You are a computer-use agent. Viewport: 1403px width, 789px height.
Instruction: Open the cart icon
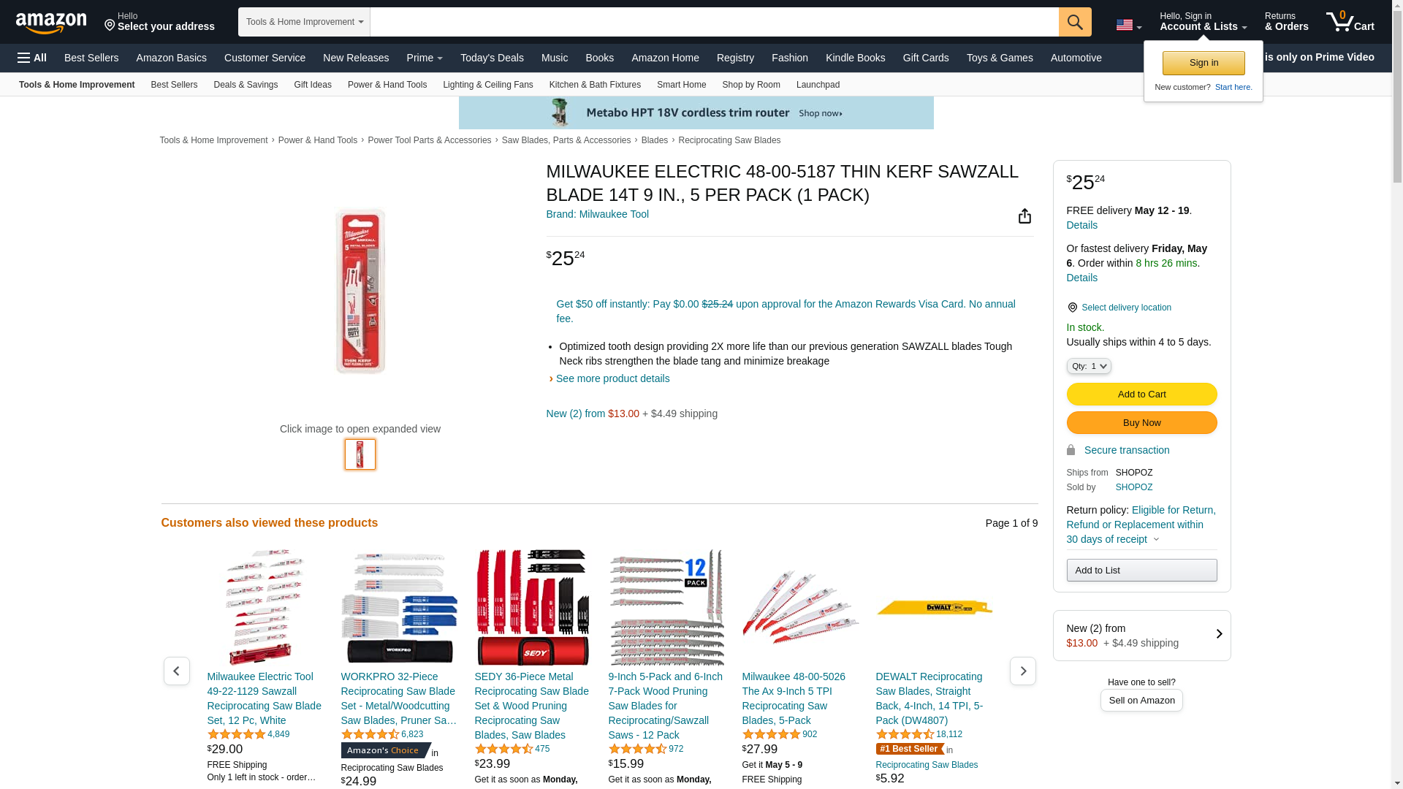point(1350,22)
